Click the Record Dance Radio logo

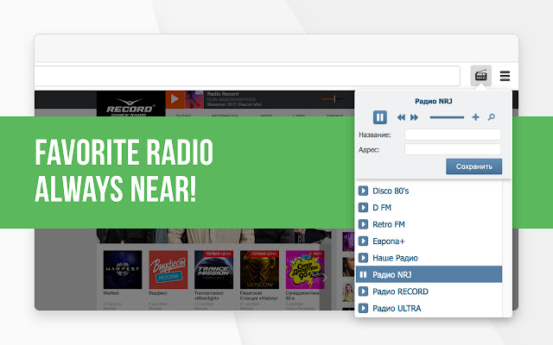coord(130,104)
